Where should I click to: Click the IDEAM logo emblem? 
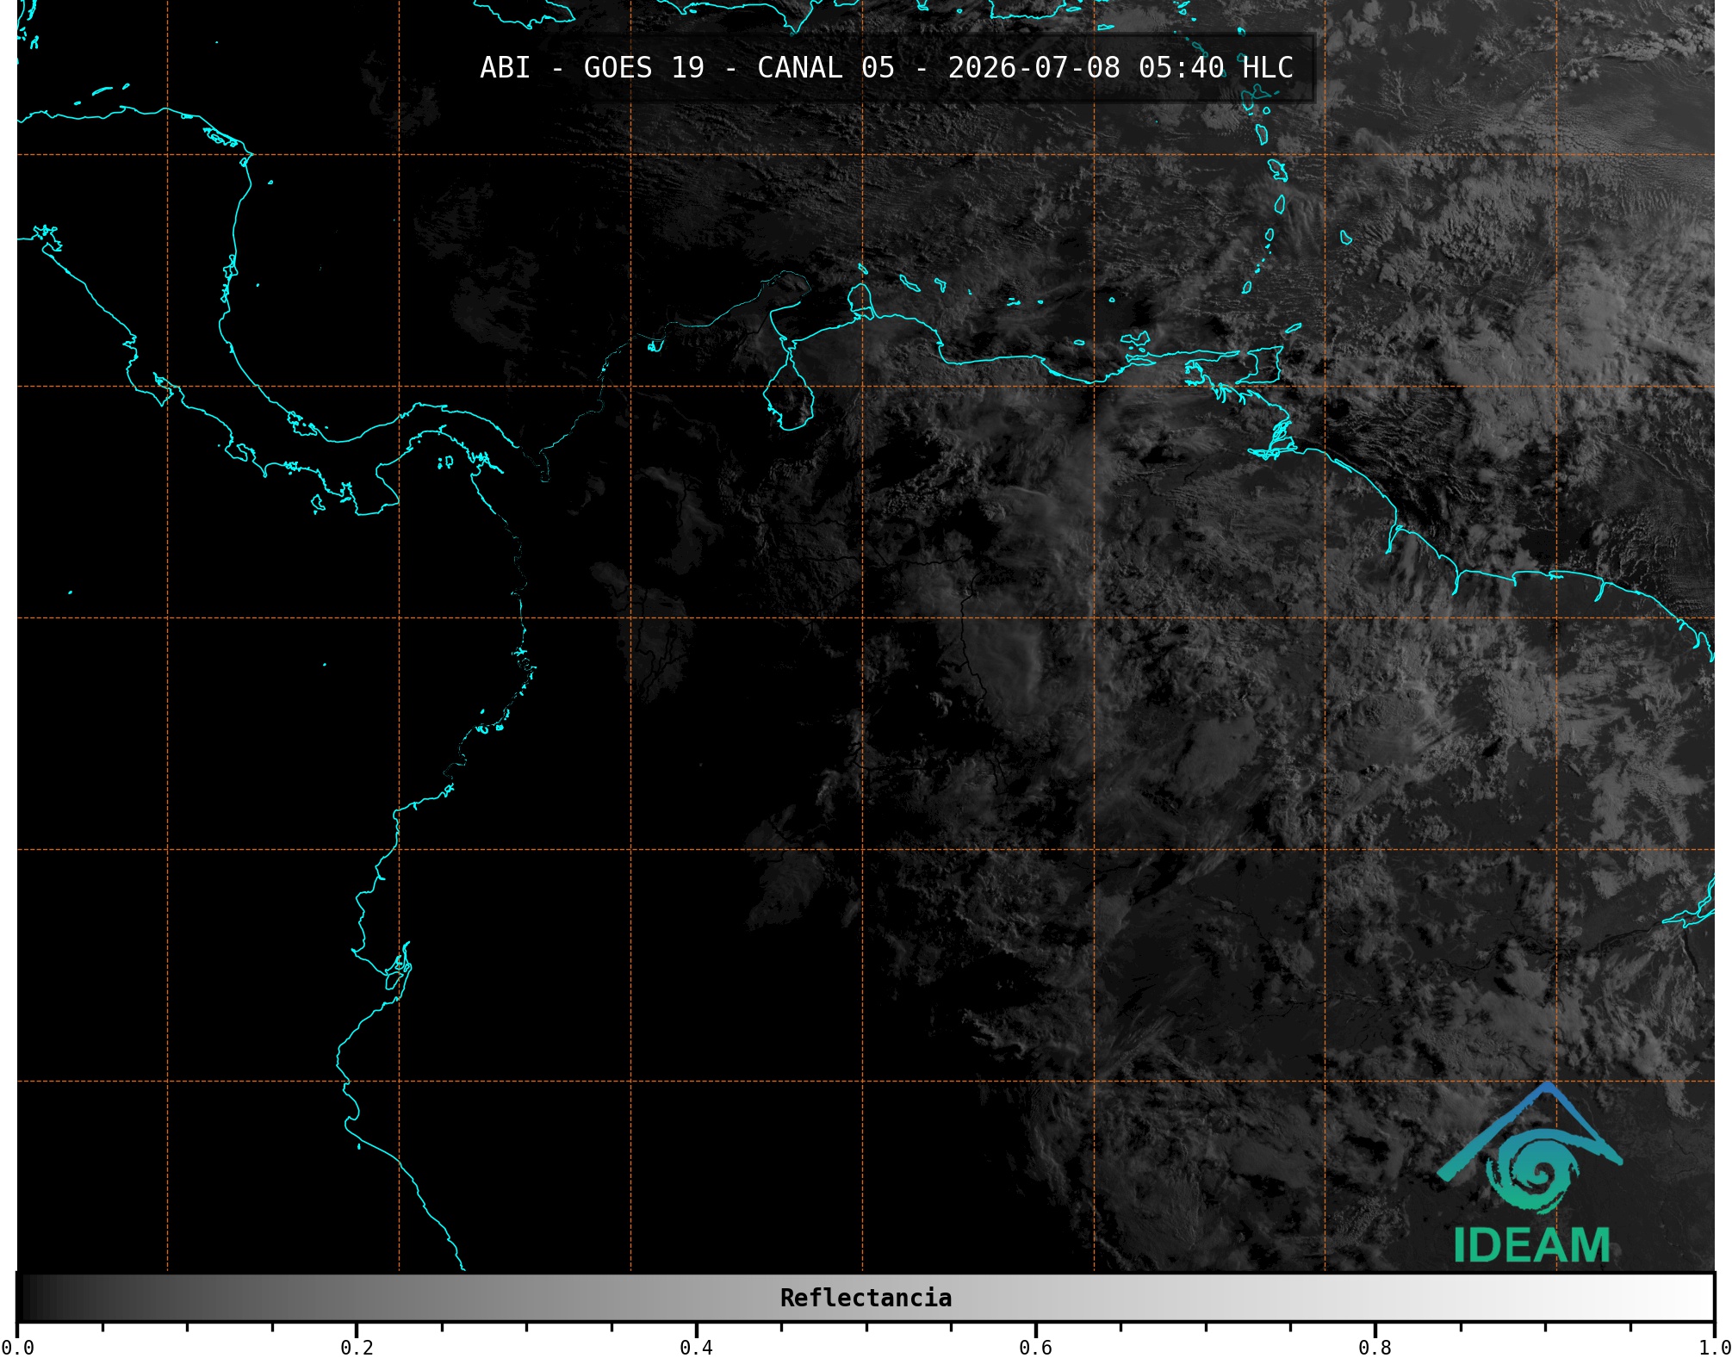pyautogui.click(x=1530, y=1148)
